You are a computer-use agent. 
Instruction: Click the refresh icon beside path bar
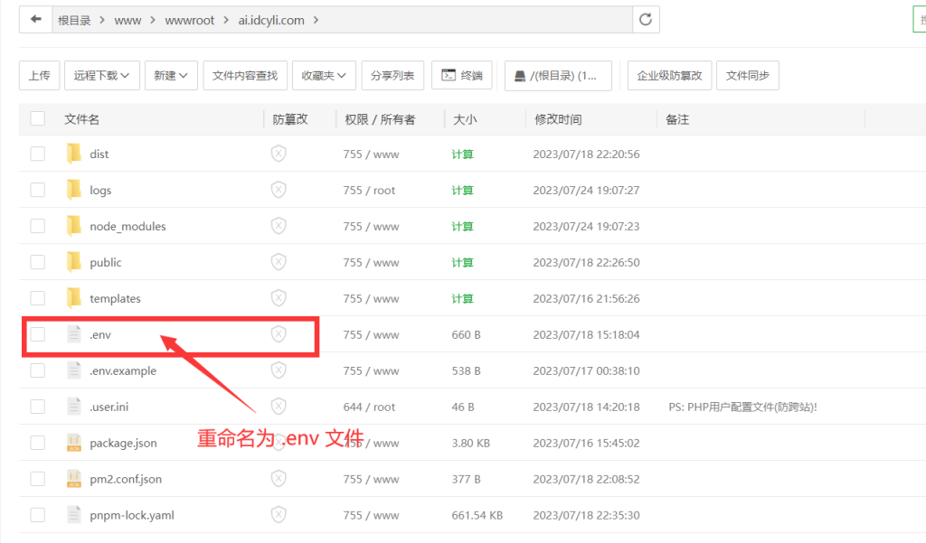(646, 20)
